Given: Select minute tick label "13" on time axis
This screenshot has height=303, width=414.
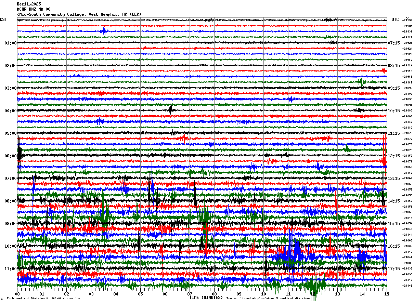Looking at the screenshot, I should (337, 294).
